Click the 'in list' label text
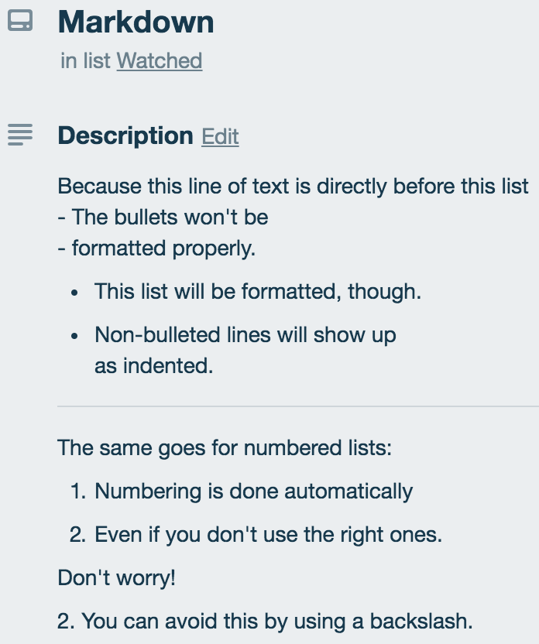The width and height of the screenshot is (539, 644). point(84,61)
